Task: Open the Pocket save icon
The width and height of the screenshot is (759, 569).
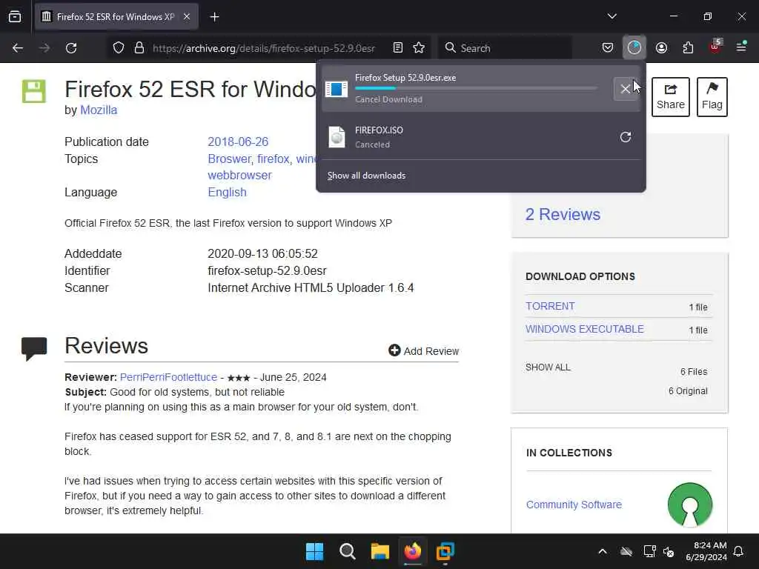Action: point(608,48)
